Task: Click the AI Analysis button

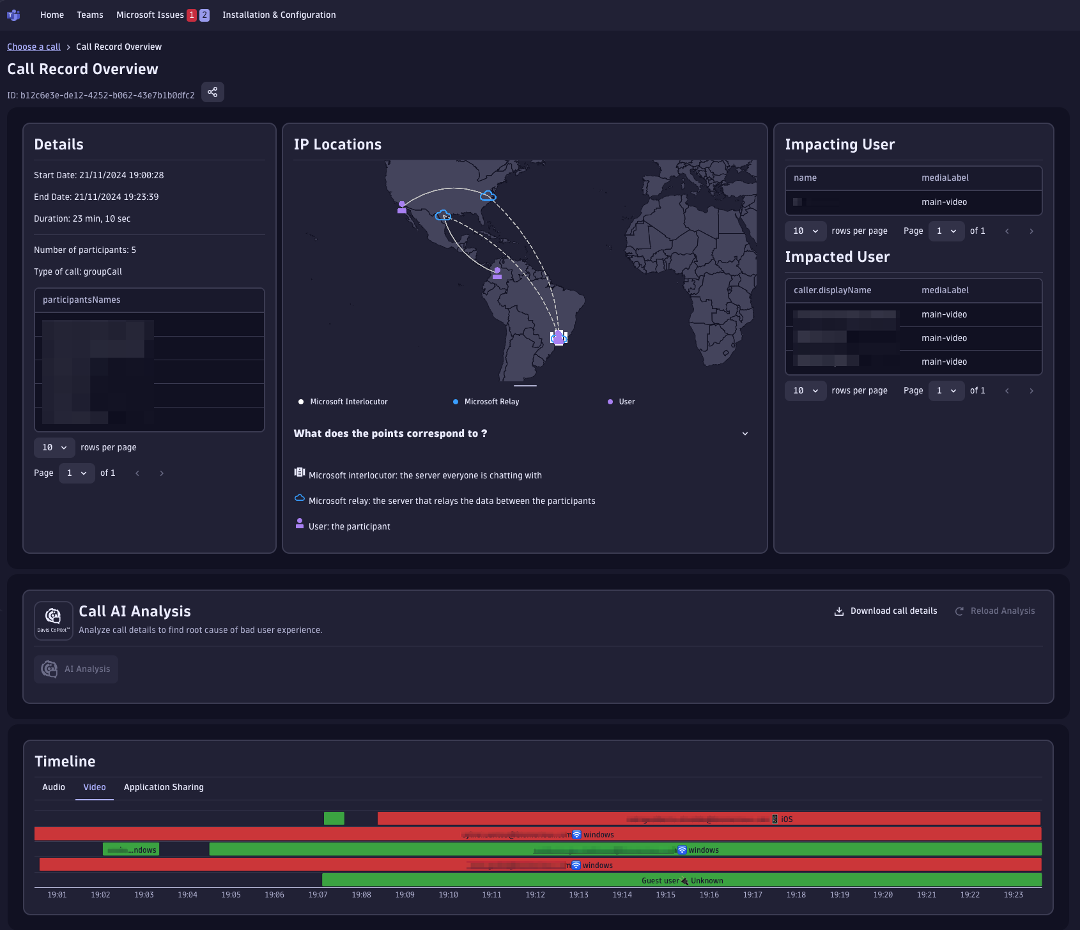Action: pos(76,669)
